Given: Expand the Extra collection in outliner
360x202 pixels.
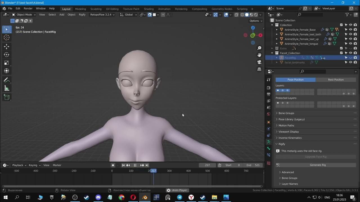Looking at the screenshot, I should point(272,48).
